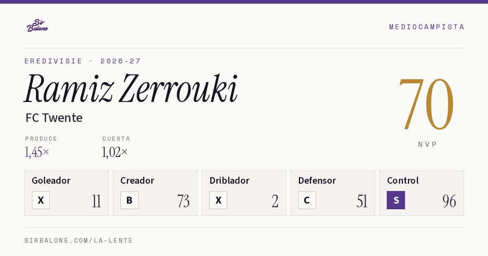Select the C grade badge under Defensor

307,200
